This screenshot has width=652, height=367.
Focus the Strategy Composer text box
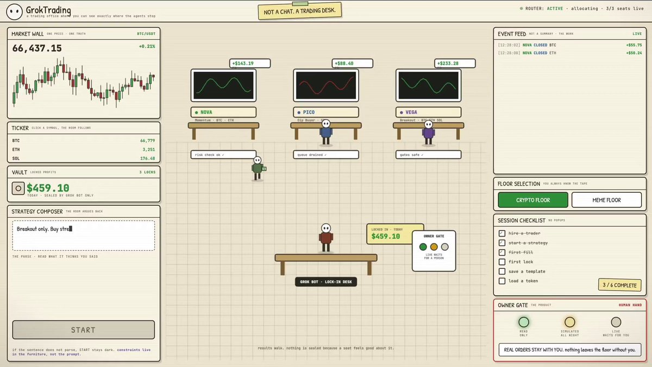[x=83, y=236]
